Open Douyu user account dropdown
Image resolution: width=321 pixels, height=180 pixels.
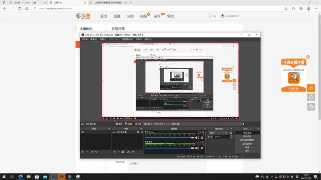point(231,16)
